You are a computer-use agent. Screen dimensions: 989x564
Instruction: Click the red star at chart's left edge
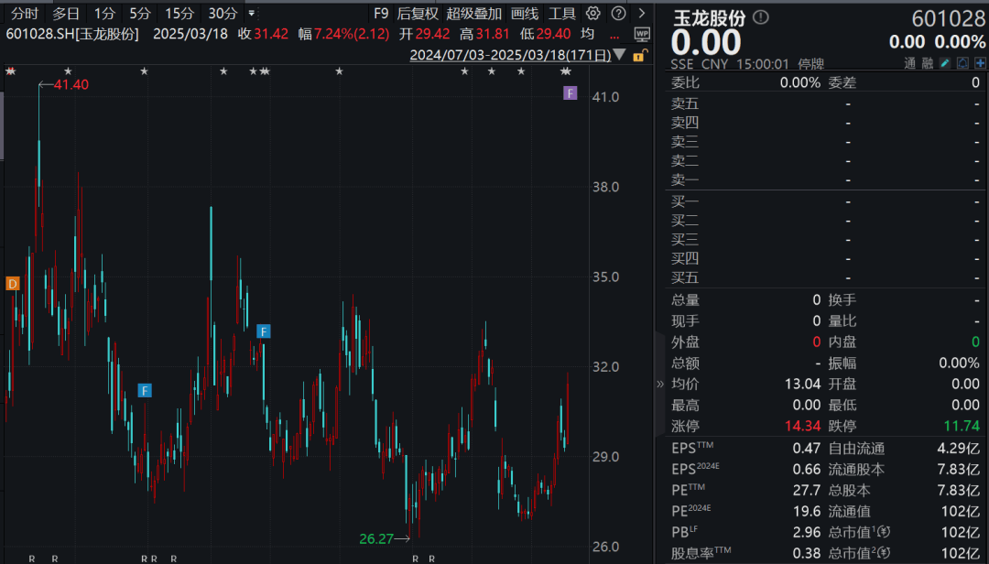[9, 71]
